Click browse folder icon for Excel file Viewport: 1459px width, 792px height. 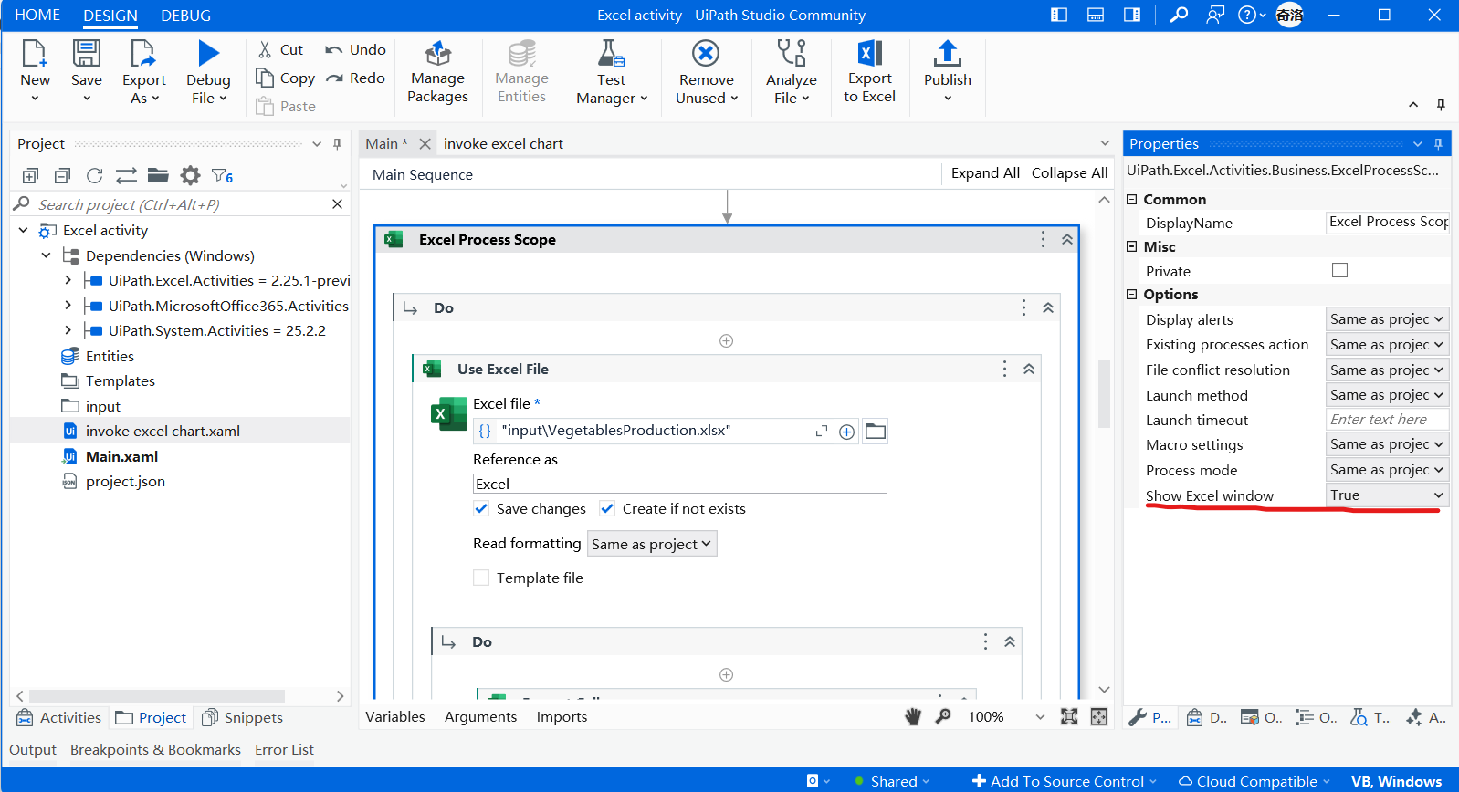[x=876, y=432]
